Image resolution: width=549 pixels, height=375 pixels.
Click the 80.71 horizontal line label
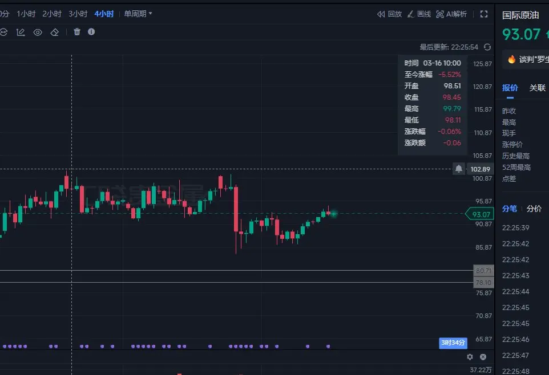[x=483, y=270]
